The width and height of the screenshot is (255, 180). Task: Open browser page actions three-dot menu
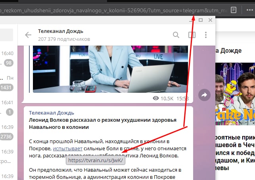(249, 10)
